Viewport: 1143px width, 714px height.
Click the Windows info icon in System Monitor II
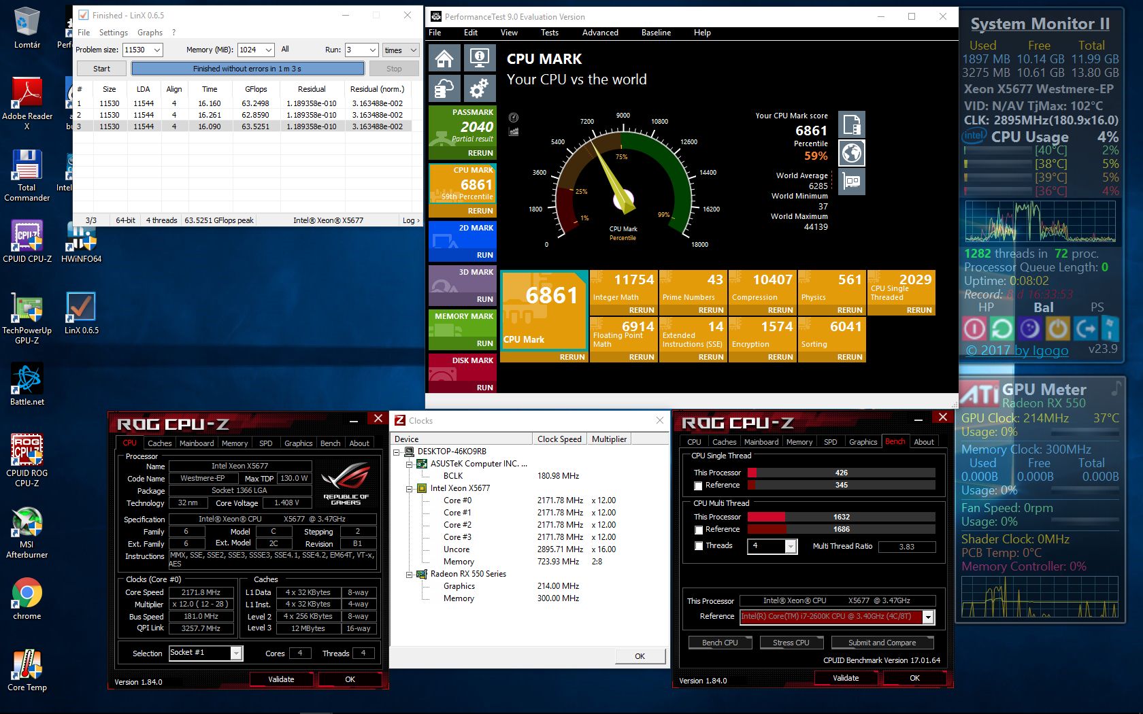(x=1110, y=329)
